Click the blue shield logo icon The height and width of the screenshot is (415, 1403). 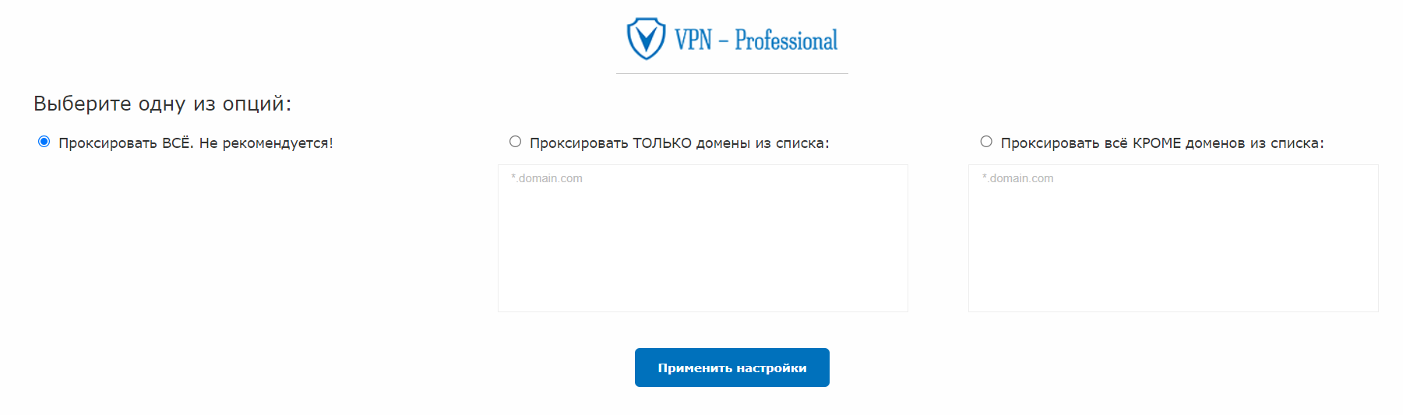point(646,39)
